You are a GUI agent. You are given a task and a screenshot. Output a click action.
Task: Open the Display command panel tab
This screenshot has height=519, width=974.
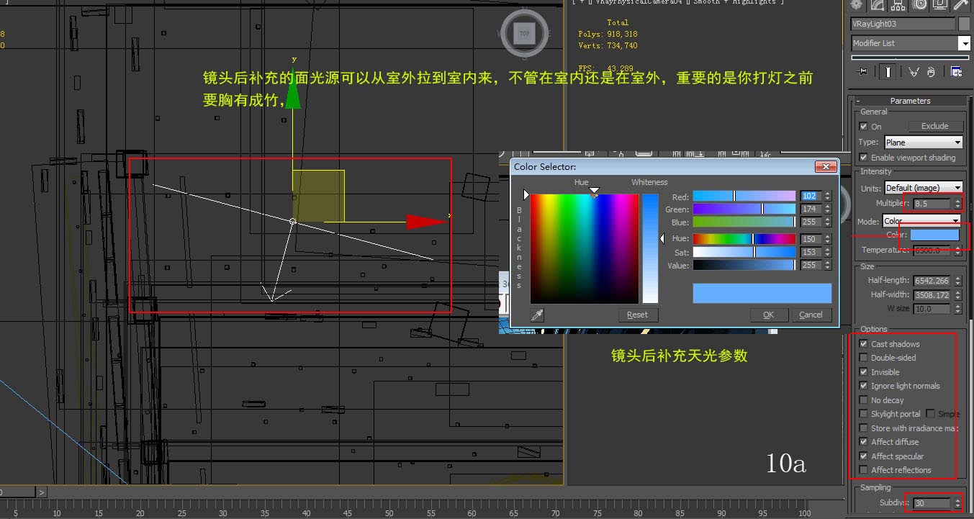pyautogui.click(x=940, y=5)
